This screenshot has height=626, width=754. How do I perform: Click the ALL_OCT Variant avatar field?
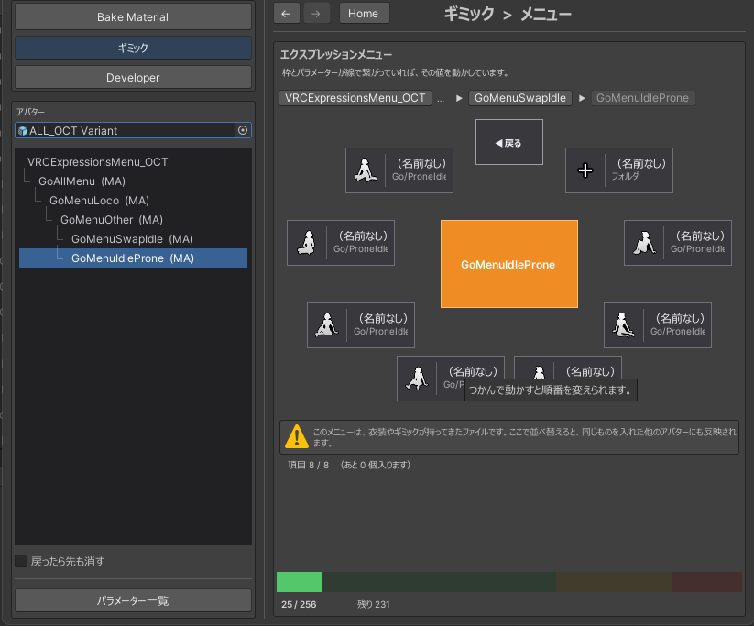pos(133,130)
